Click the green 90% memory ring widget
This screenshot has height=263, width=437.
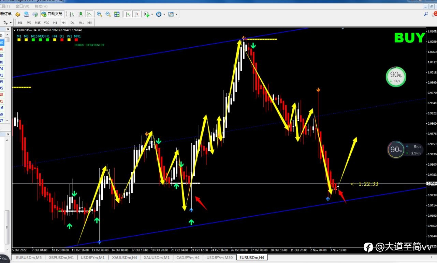click(x=396, y=77)
